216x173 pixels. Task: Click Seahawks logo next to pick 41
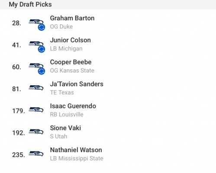coord(36,44)
